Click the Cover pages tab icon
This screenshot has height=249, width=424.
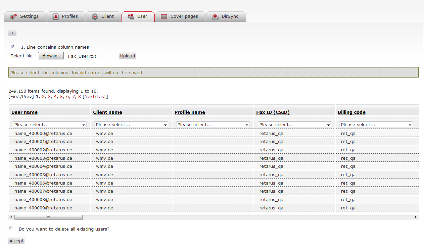[x=164, y=16]
